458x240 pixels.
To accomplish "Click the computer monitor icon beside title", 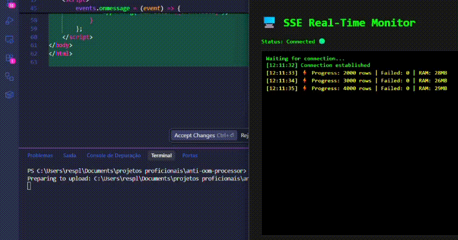I will [269, 22].
